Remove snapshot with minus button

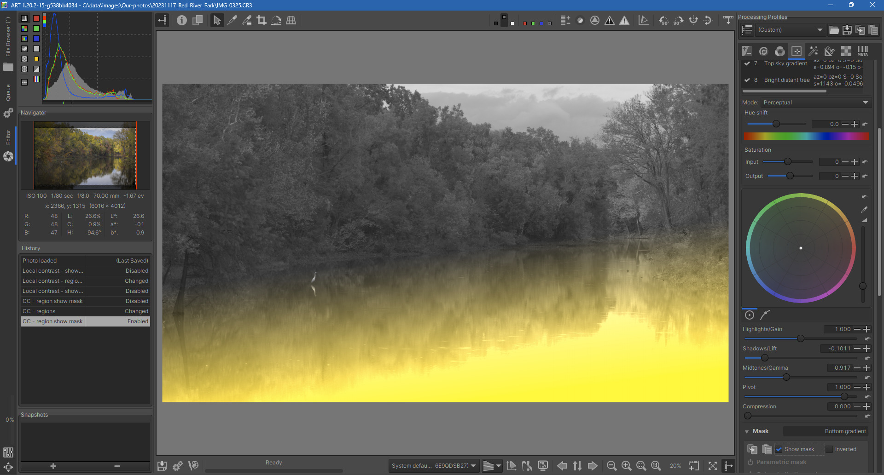click(117, 466)
